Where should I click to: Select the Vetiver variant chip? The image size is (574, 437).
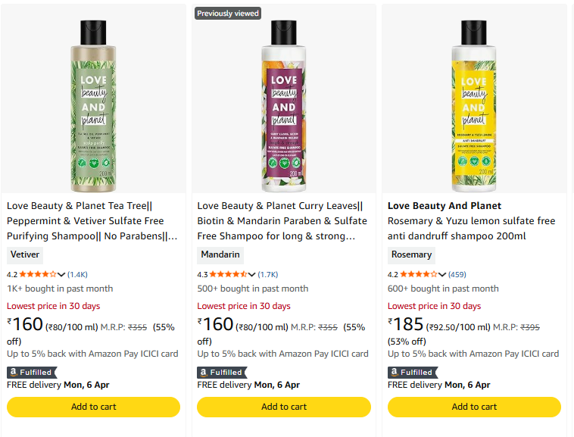(25, 255)
